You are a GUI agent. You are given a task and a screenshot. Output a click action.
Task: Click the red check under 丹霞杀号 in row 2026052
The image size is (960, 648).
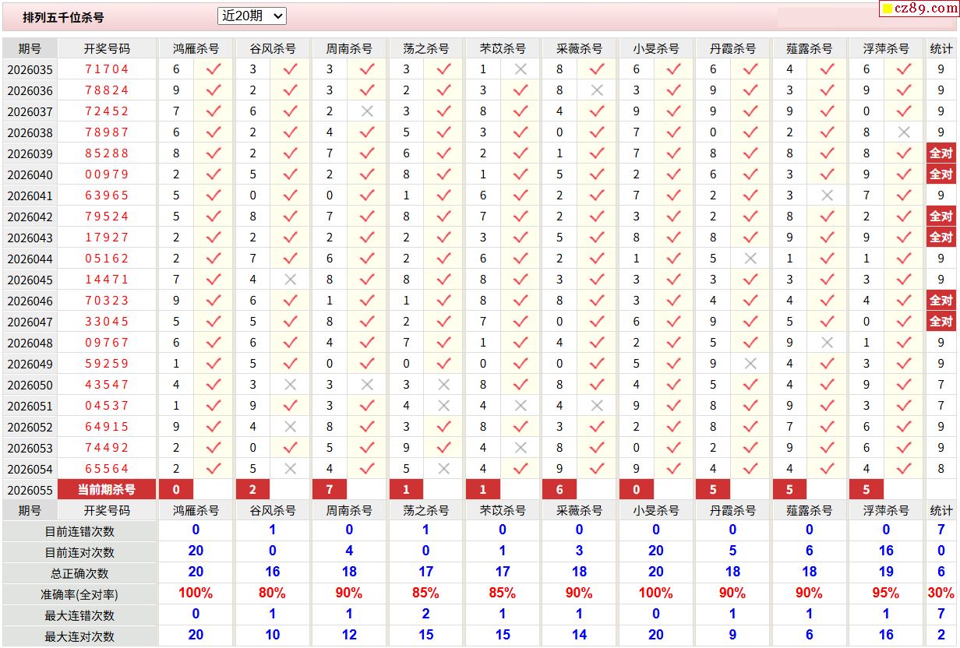pos(750,427)
